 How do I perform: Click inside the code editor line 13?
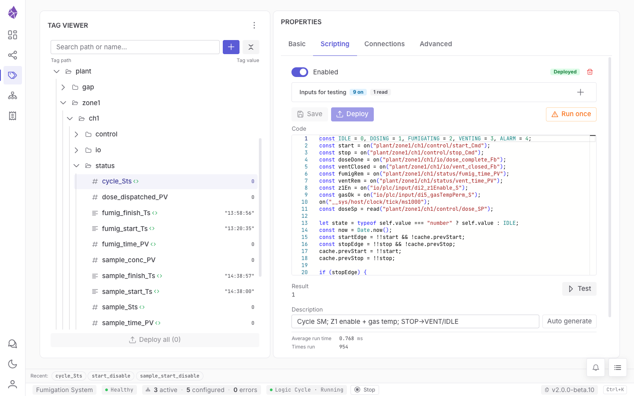(x=418, y=223)
